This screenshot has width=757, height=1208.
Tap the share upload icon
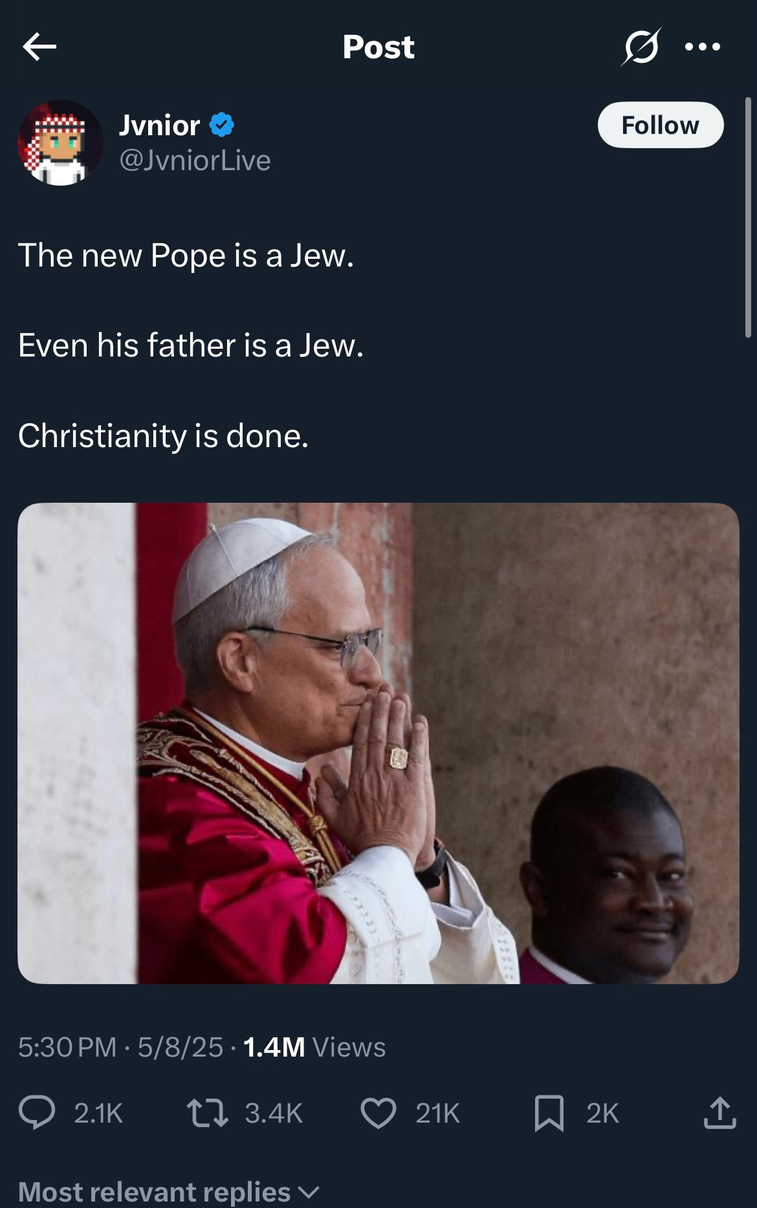click(719, 1113)
